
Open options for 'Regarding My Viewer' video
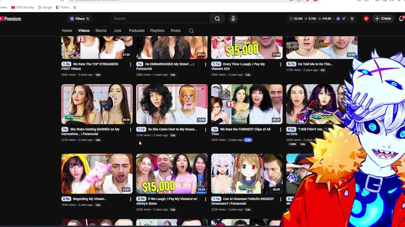(130, 199)
